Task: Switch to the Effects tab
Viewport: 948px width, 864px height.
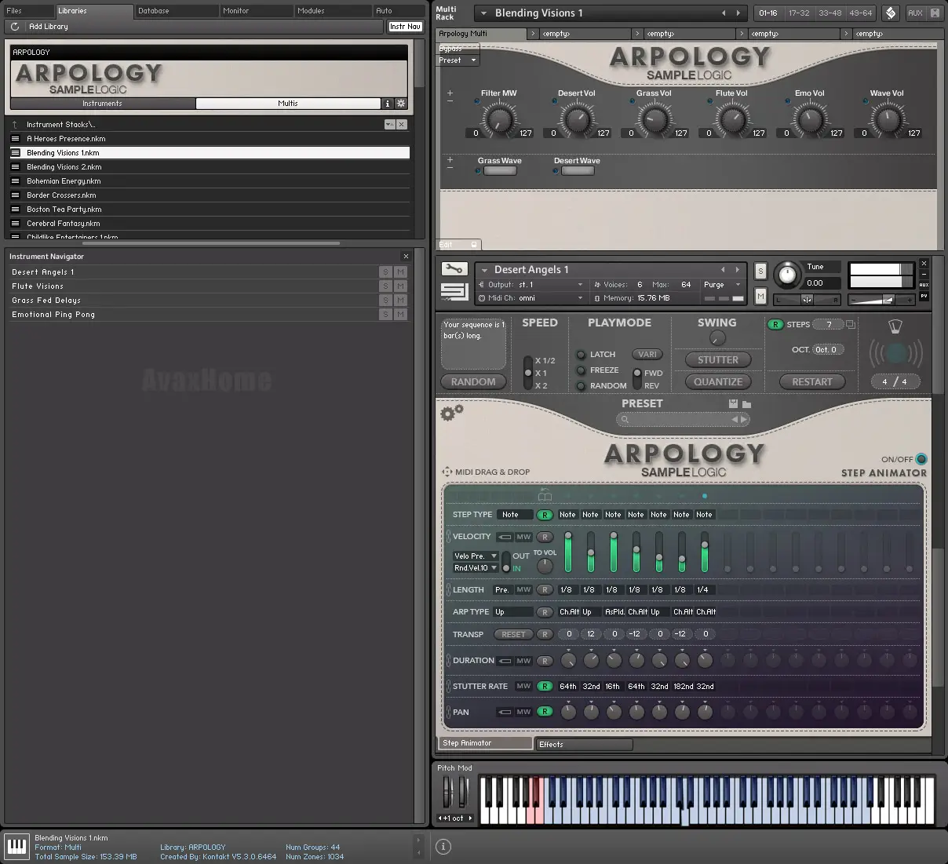Action: click(583, 744)
